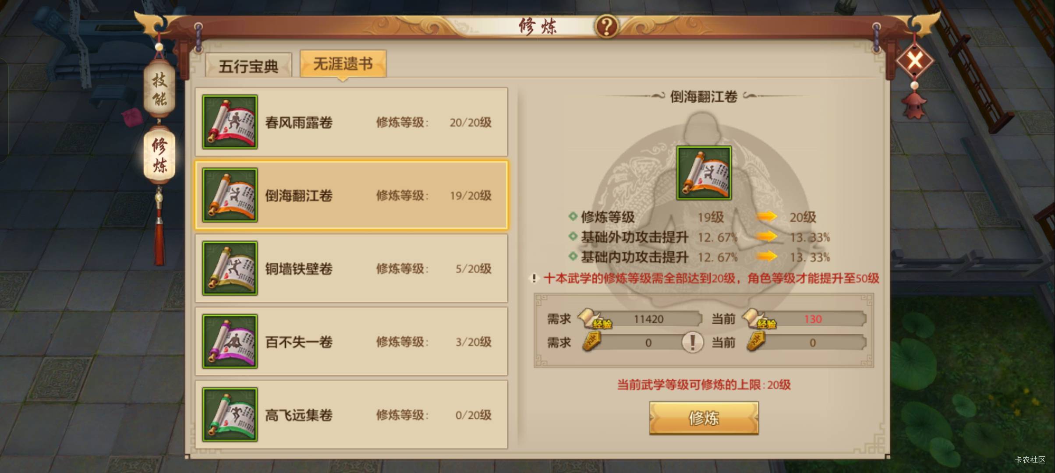Screen dimensions: 1055x473
Task: Select the 无涯遗书 tab
Action: tap(343, 64)
